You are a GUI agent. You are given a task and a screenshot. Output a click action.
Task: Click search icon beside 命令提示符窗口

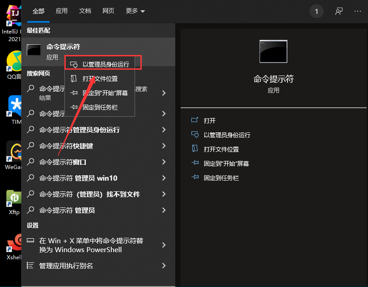coord(30,162)
